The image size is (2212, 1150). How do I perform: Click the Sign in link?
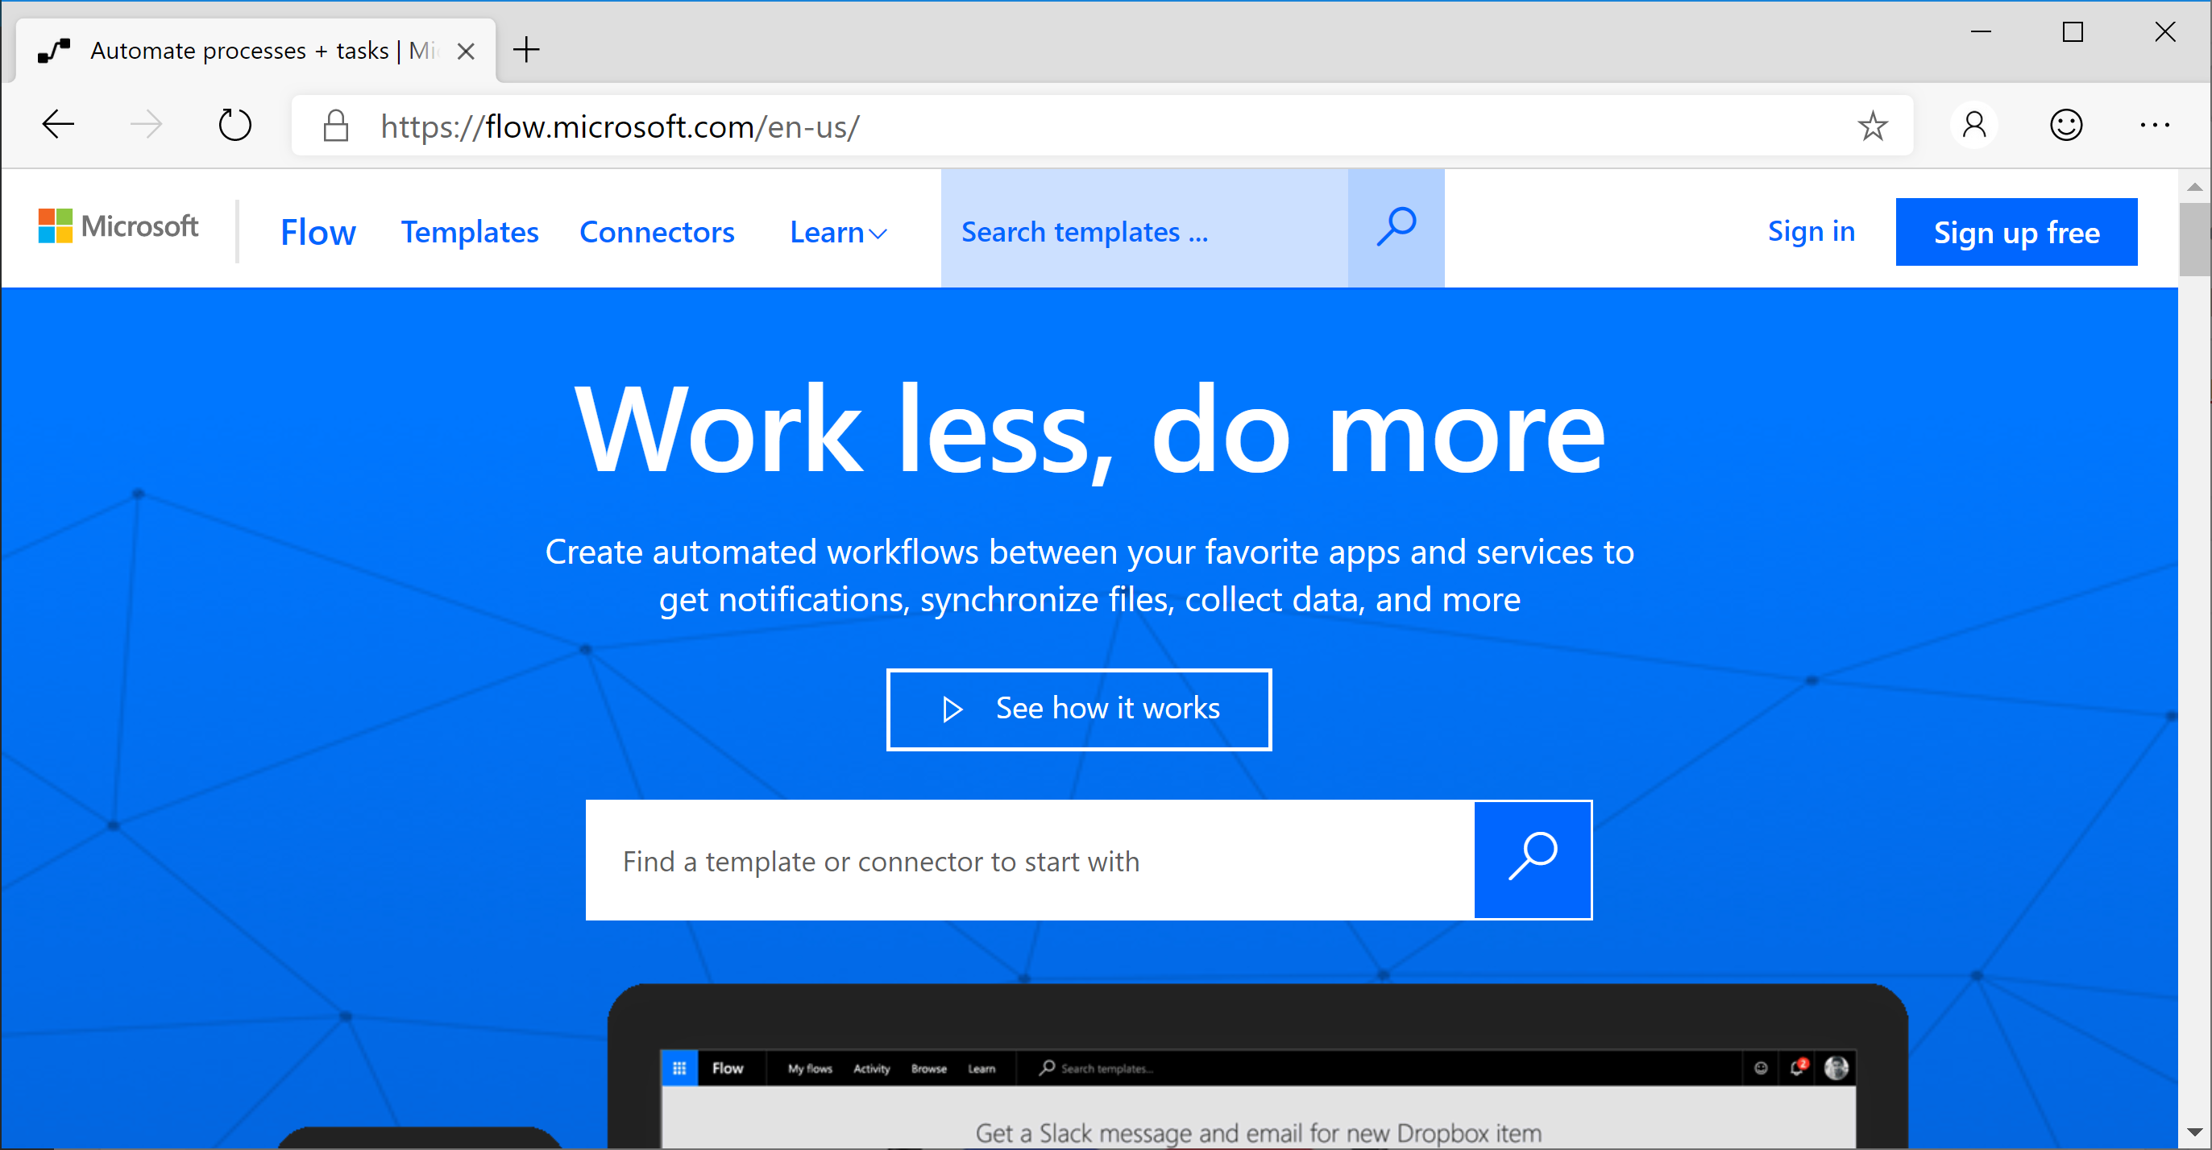click(1811, 231)
